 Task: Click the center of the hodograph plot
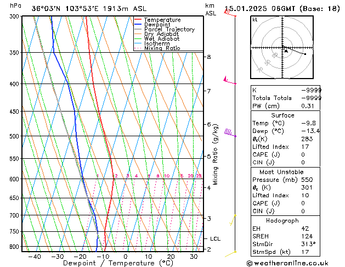[284, 48]
